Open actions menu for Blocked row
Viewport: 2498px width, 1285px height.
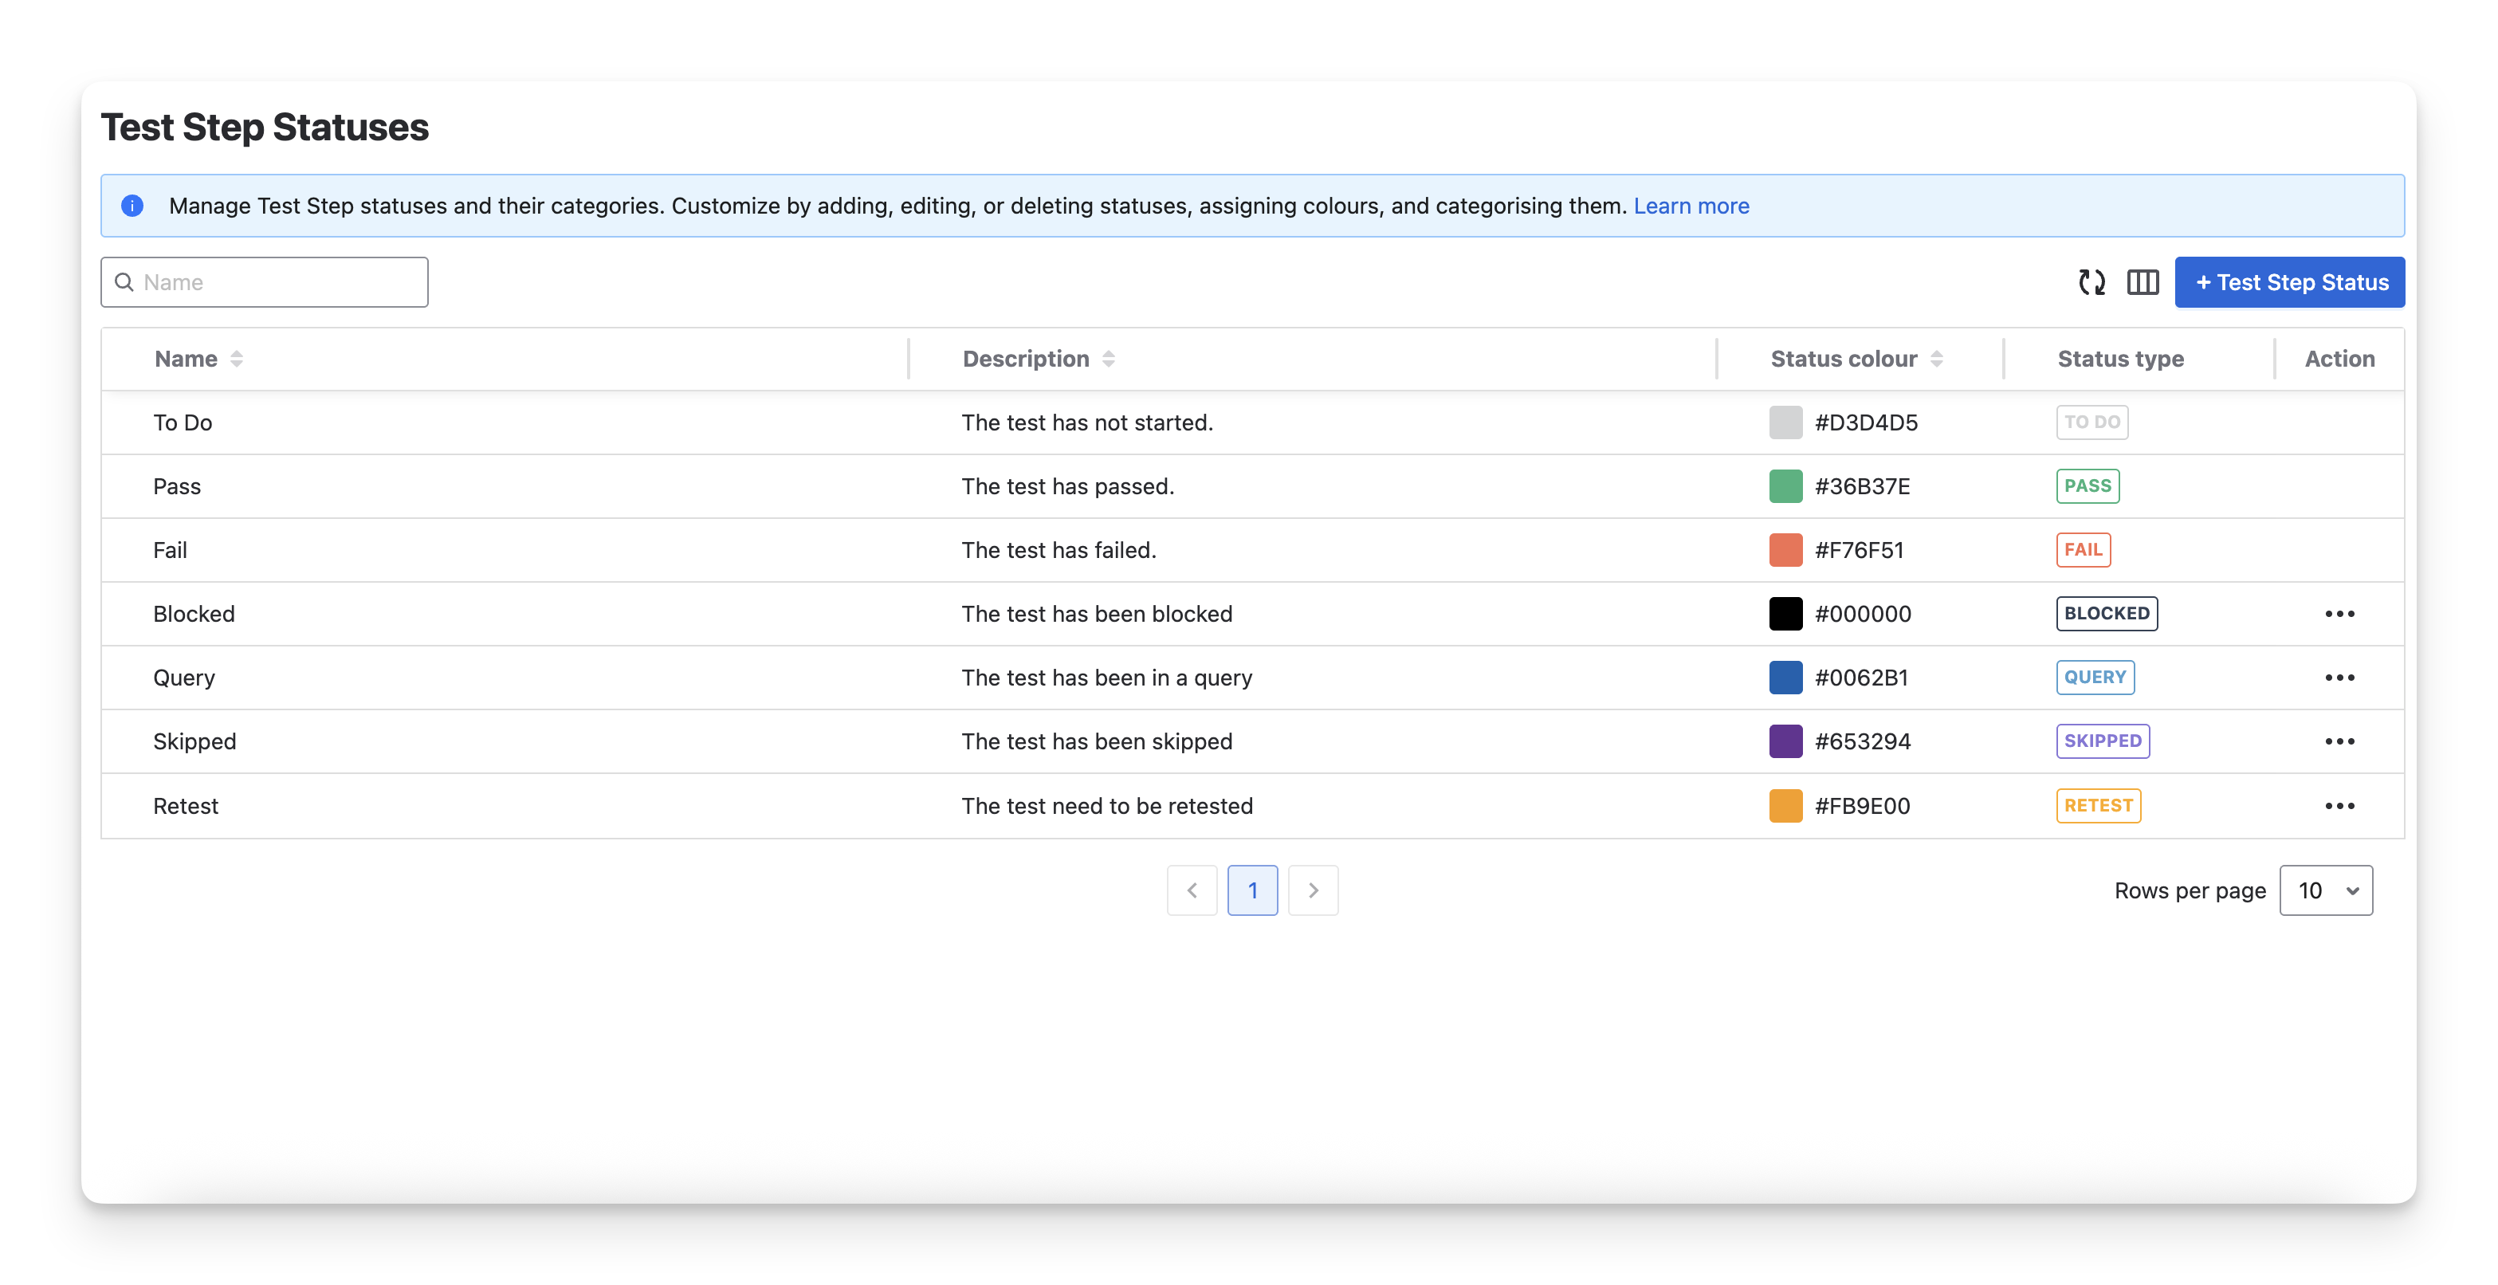2339,614
